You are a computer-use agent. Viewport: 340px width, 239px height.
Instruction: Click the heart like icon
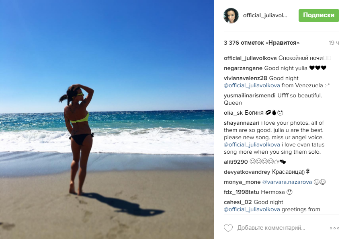tap(228, 228)
